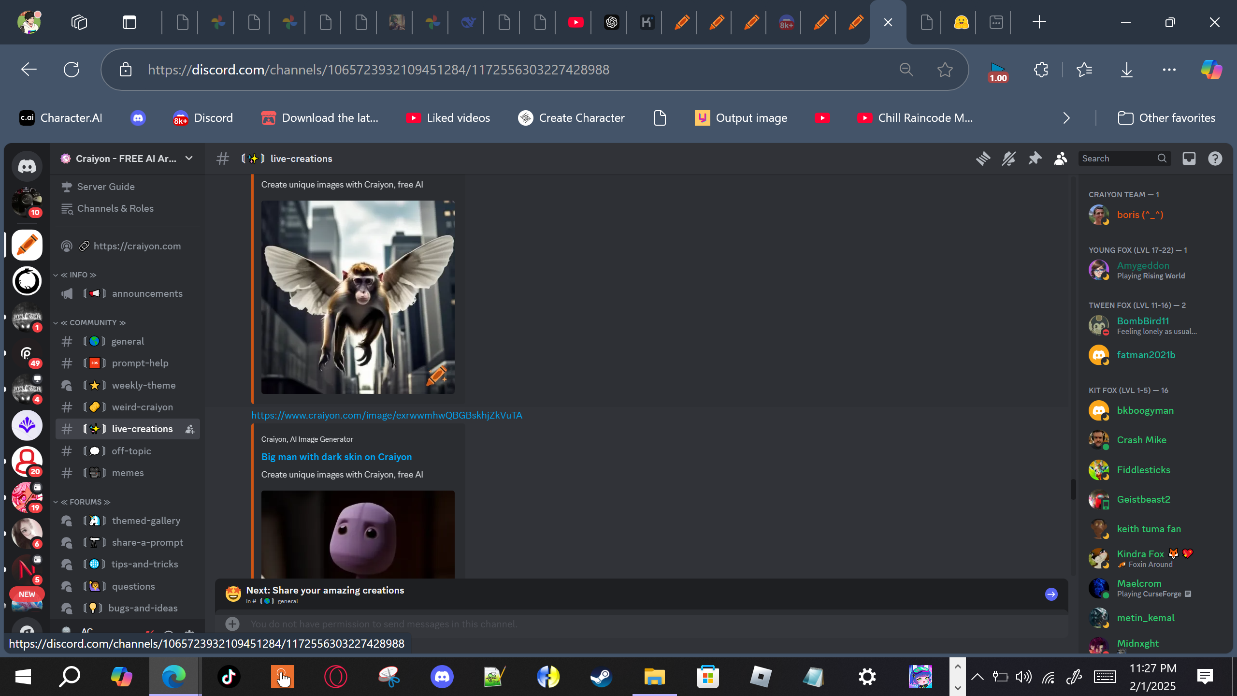Open the Threads icon in channel header
Image resolution: width=1237 pixels, height=696 pixels.
(x=983, y=159)
